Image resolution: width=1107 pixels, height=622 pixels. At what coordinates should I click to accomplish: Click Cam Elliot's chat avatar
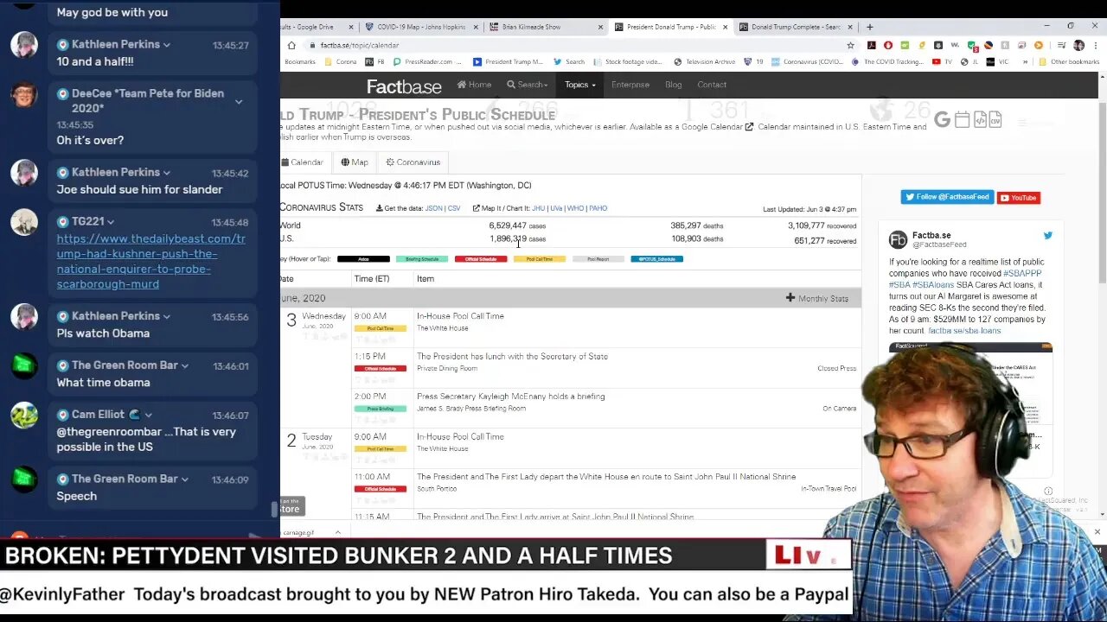[24, 416]
